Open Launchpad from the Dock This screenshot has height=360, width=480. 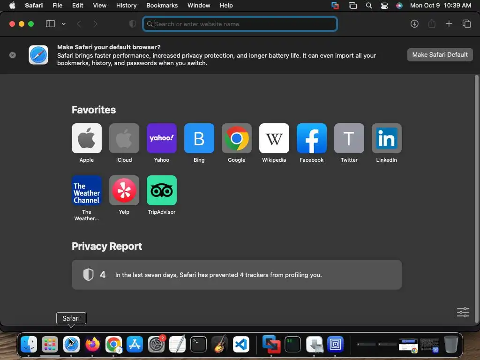tap(50, 344)
